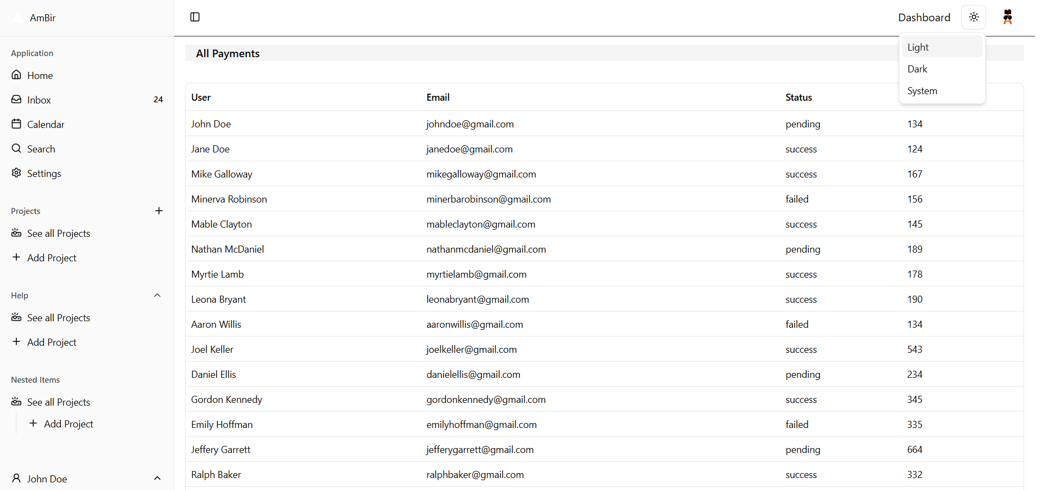Toggle the sidebar panel icon
This screenshot has width=1042, height=490.
click(x=195, y=17)
